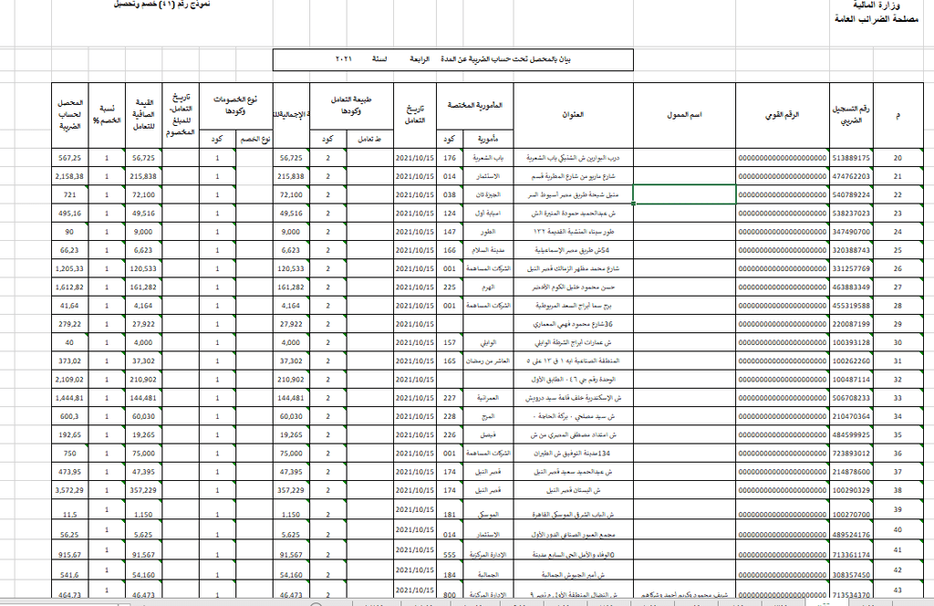Screen dimensions: 934x606
Task: Select cell with registration number 474762203
Action: pos(851,176)
